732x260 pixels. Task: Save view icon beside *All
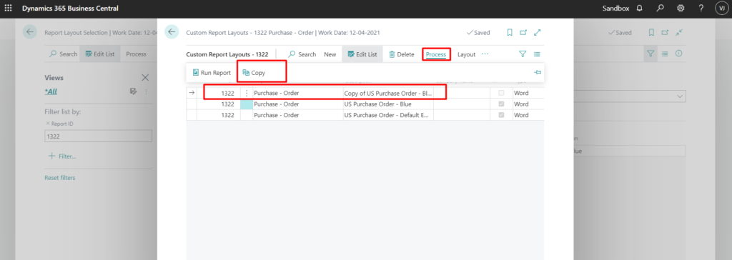click(133, 91)
